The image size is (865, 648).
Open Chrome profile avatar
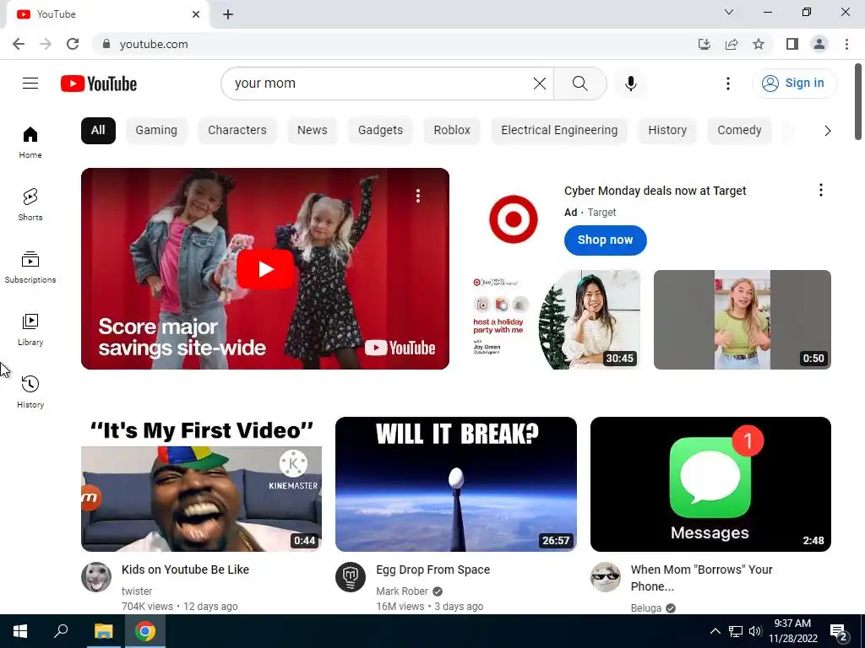pyautogui.click(x=819, y=44)
